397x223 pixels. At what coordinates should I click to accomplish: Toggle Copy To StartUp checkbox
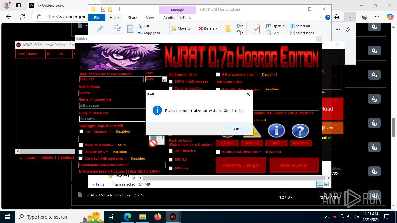point(171,88)
